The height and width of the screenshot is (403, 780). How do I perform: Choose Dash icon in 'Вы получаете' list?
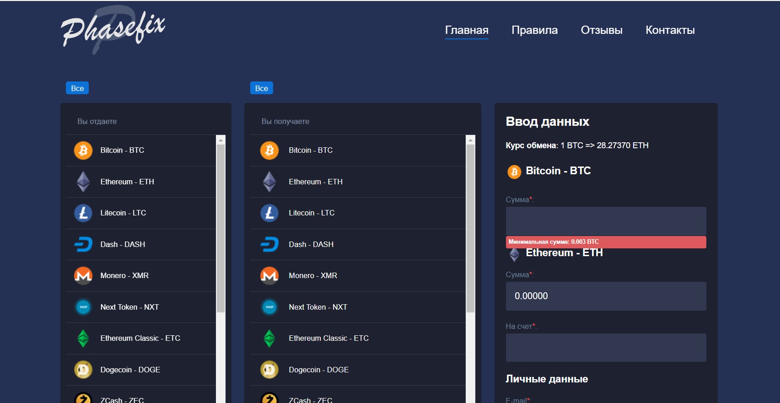click(269, 244)
